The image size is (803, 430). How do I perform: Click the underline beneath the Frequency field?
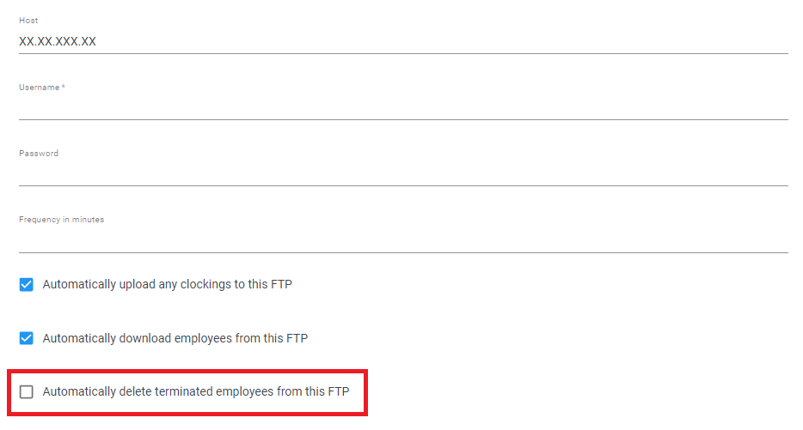[x=403, y=252]
